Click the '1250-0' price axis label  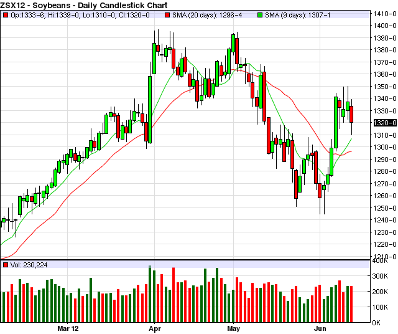pyautogui.click(x=385, y=208)
